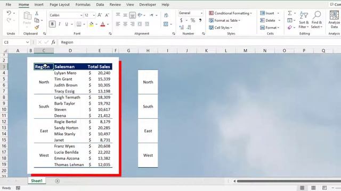Click the Increase Indent icon
This screenshot has width=341, height=191.
pos(147,24)
